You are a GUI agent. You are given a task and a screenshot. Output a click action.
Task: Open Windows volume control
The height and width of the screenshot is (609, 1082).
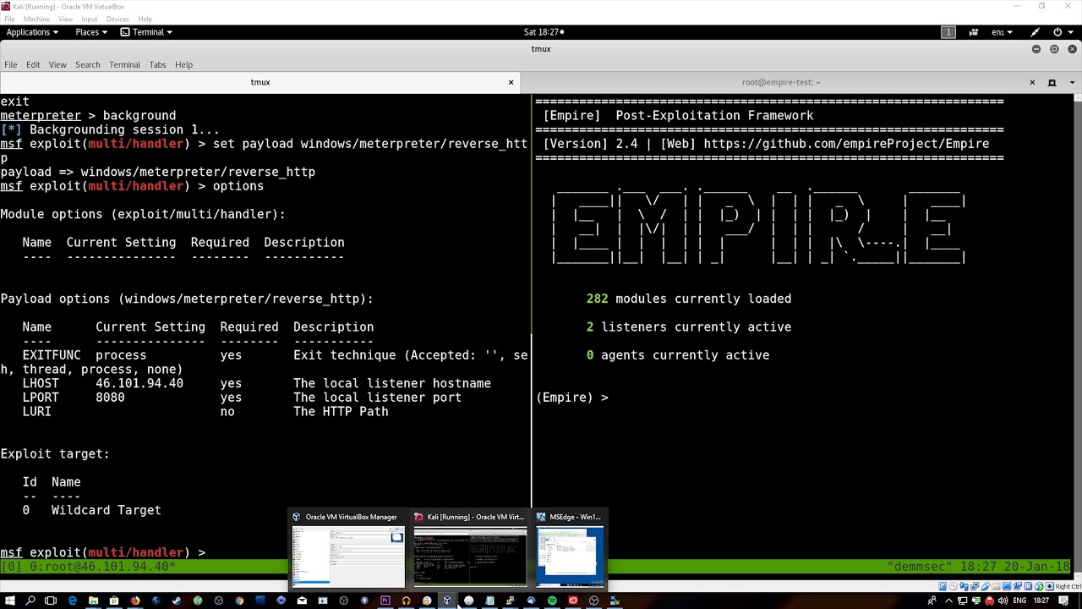coord(1003,601)
